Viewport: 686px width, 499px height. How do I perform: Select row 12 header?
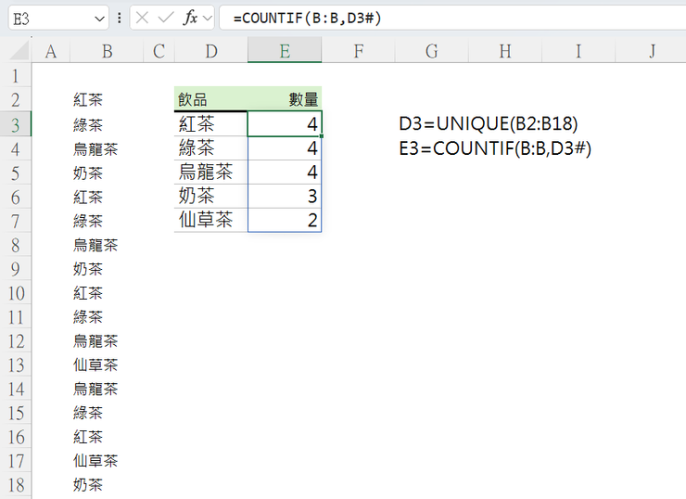point(16,341)
